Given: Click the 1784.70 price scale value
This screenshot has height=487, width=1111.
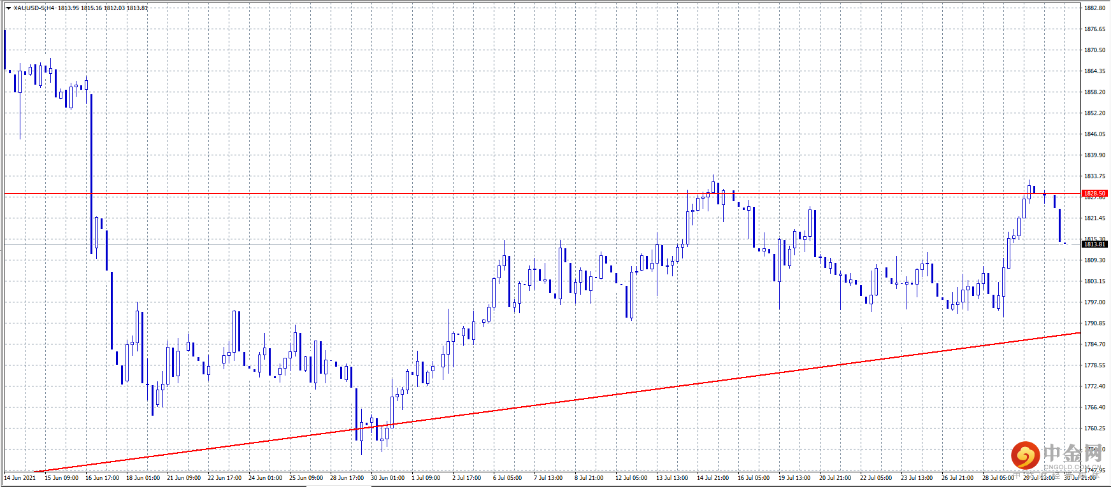Looking at the screenshot, I should [x=1095, y=344].
